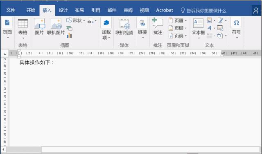Click the 联机图片 online pictures icon

pos(56,24)
